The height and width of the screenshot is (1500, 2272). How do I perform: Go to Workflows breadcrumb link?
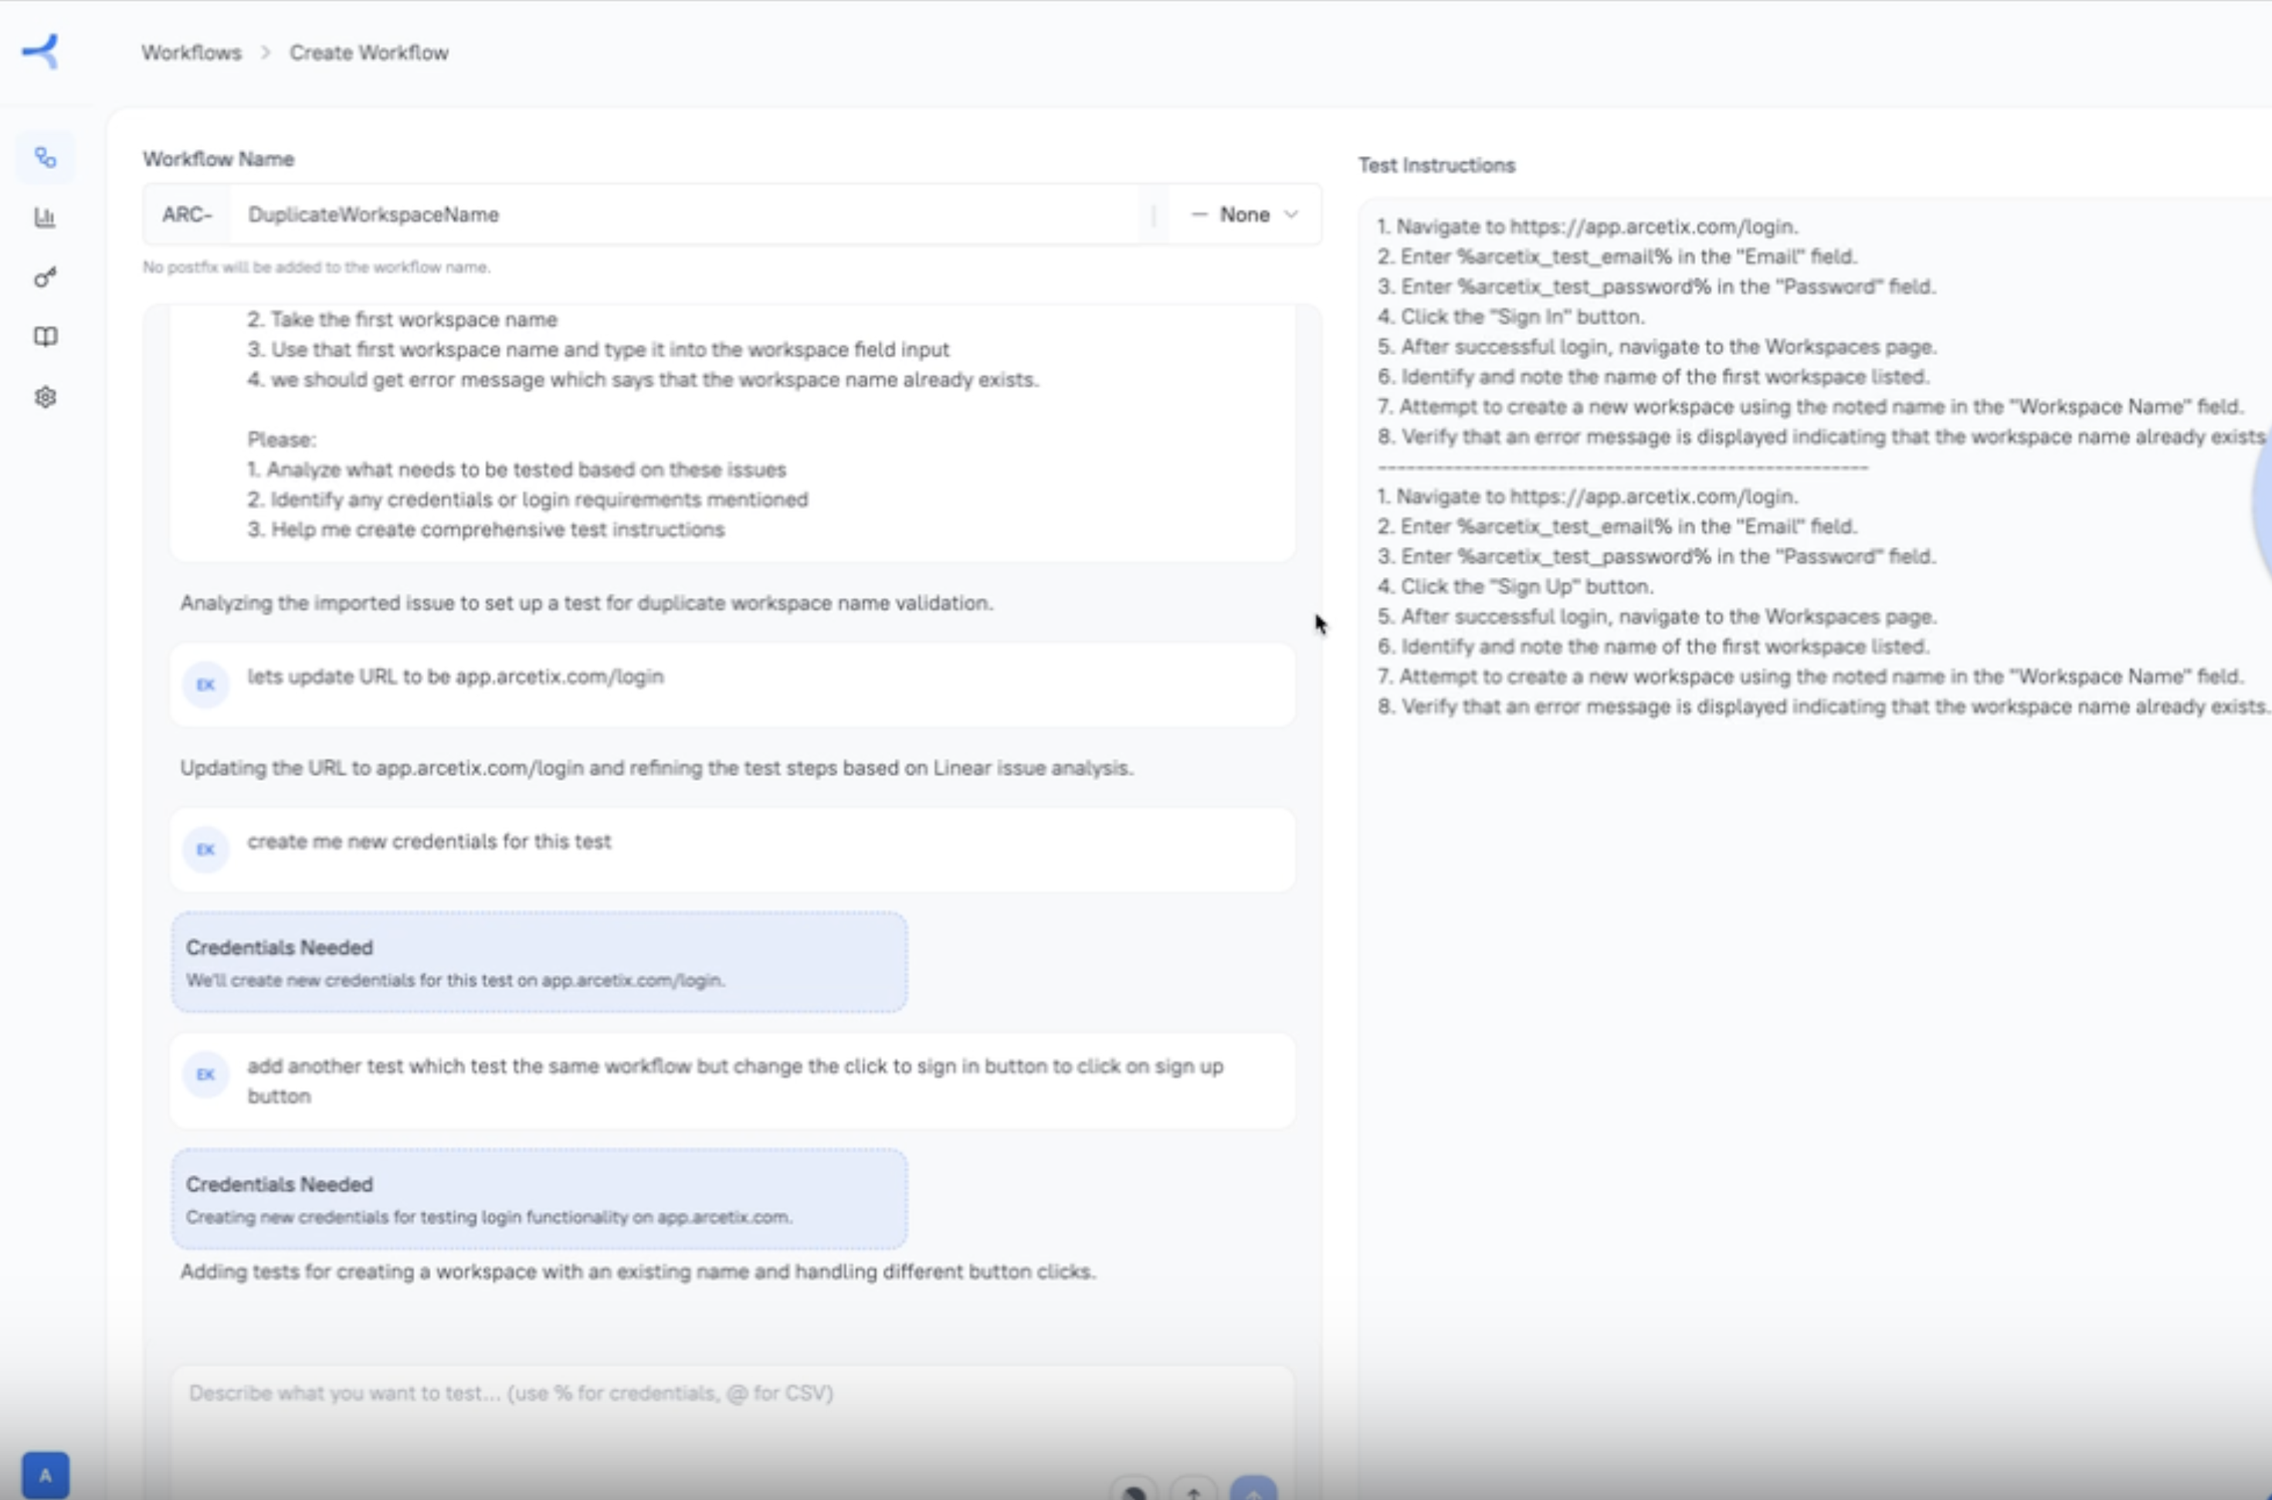pyautogui.click(x=192, y=53)
